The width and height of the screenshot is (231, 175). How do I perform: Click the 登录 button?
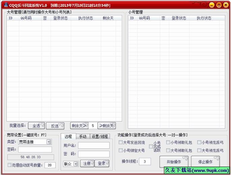coord(102,164)
